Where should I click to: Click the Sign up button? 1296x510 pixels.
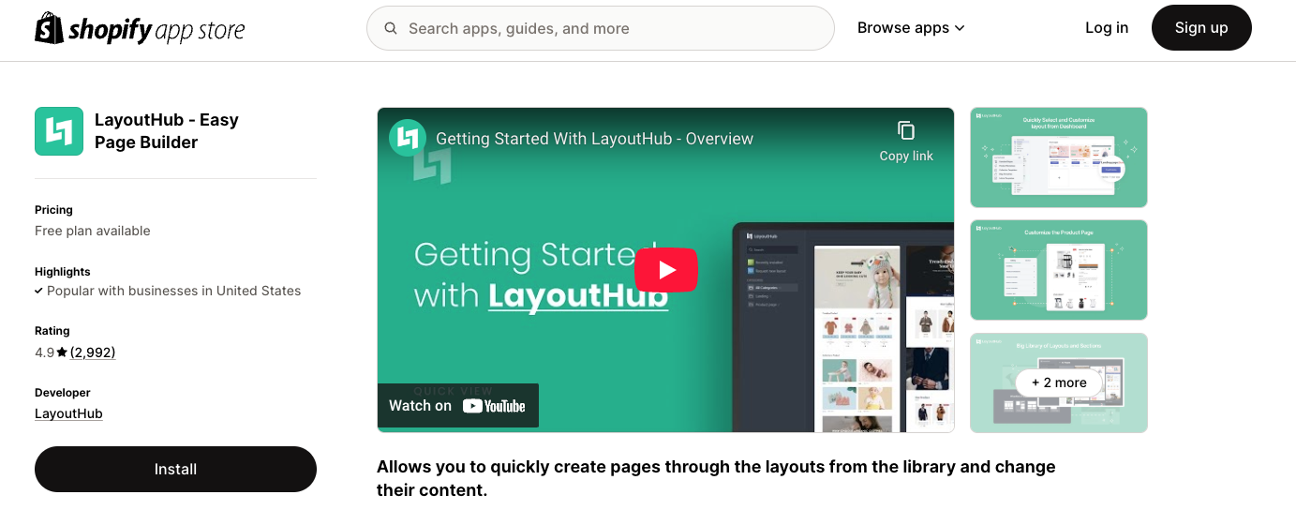(1201, 28)
